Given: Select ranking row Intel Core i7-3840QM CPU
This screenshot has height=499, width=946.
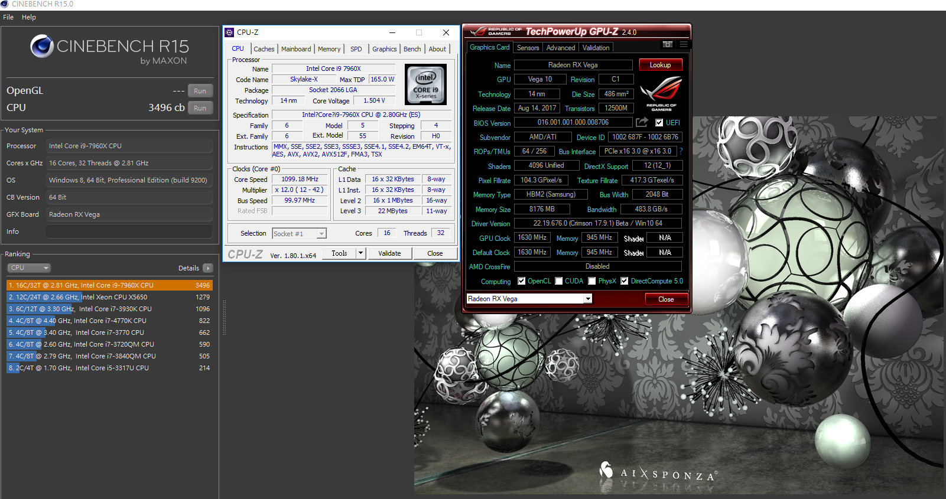Looking at the screenshot, I should pos(109,356).
